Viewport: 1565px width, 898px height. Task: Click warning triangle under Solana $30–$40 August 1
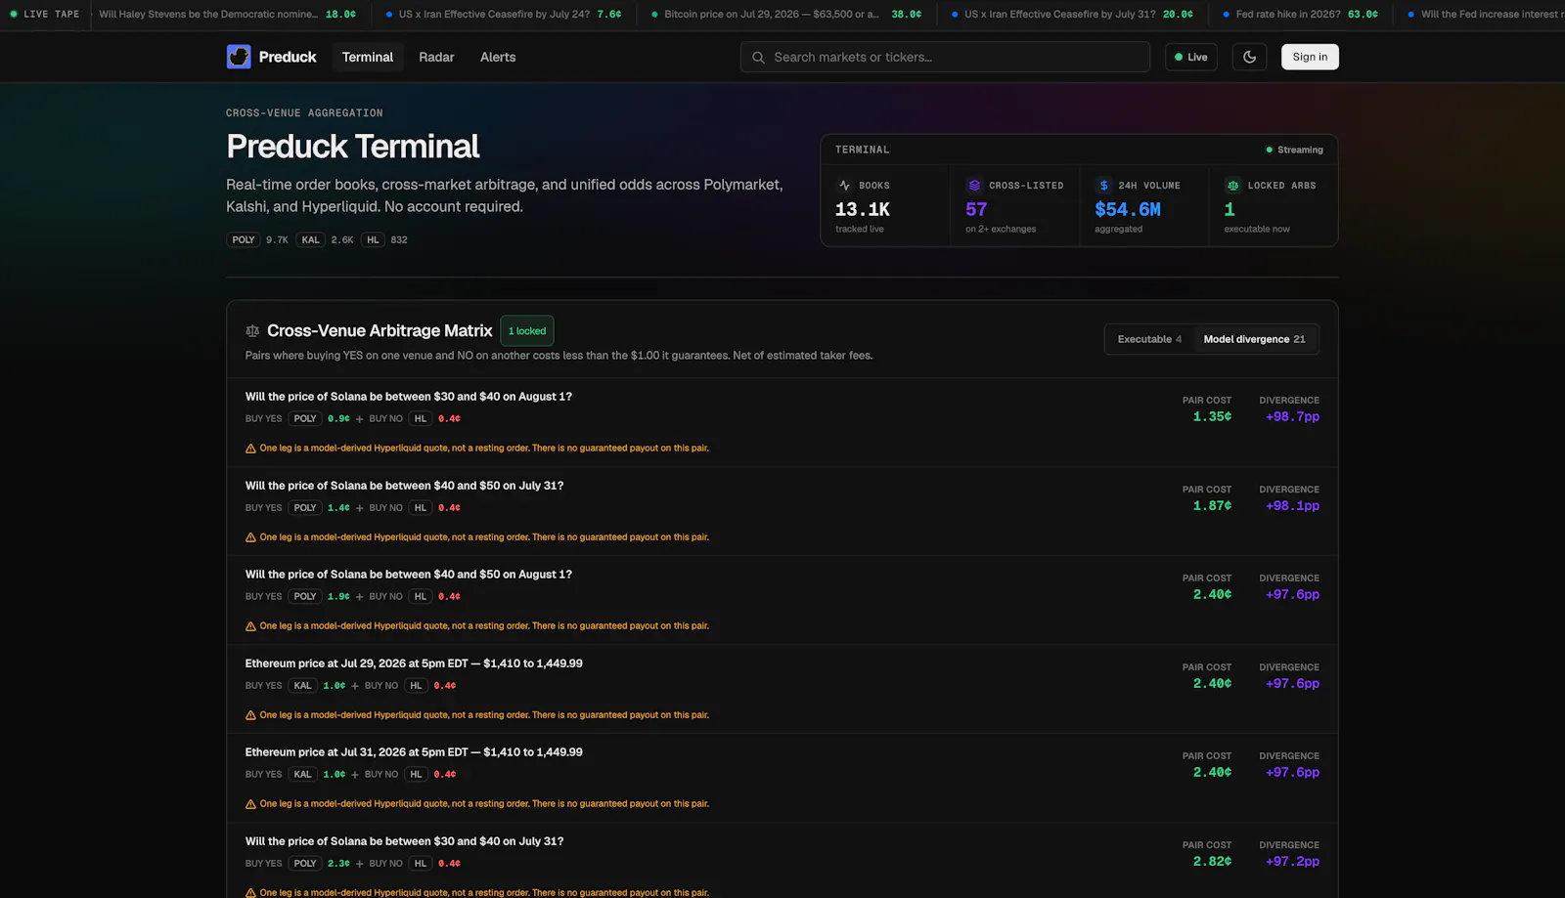click(250, 449)
